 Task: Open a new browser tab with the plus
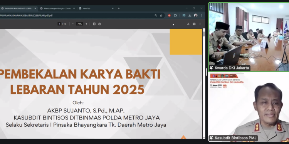(119, 8)
